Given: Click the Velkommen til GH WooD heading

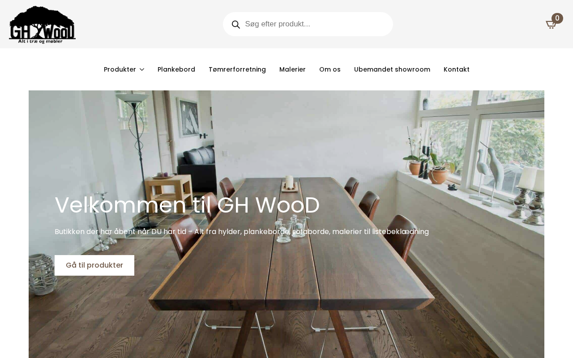Looking at the screenshot, I should (187, 205).
